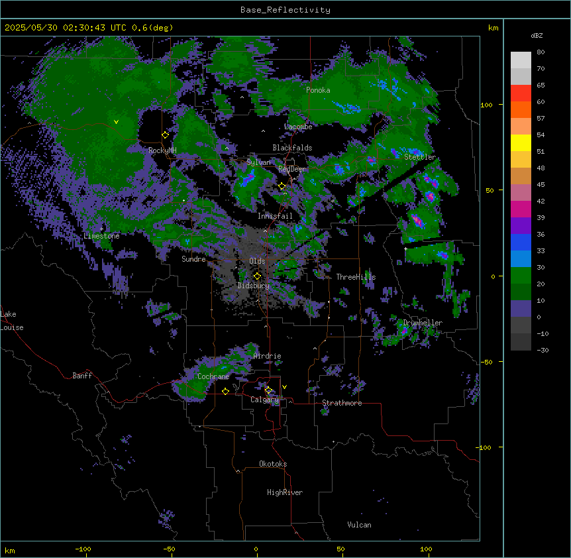Click the magenta storm core south of Sylvan
The width and height of the screenshot is (571, 558).
tap(250, 178)
